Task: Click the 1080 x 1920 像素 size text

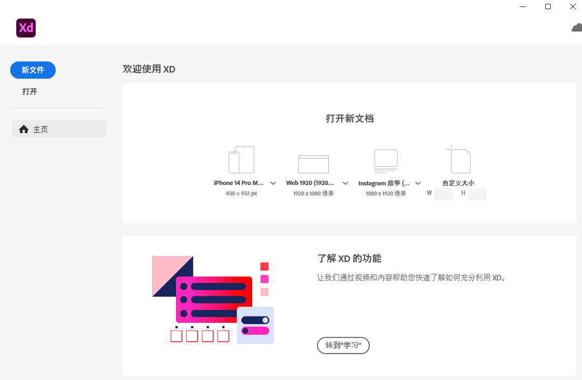Action: pos(386,194)
